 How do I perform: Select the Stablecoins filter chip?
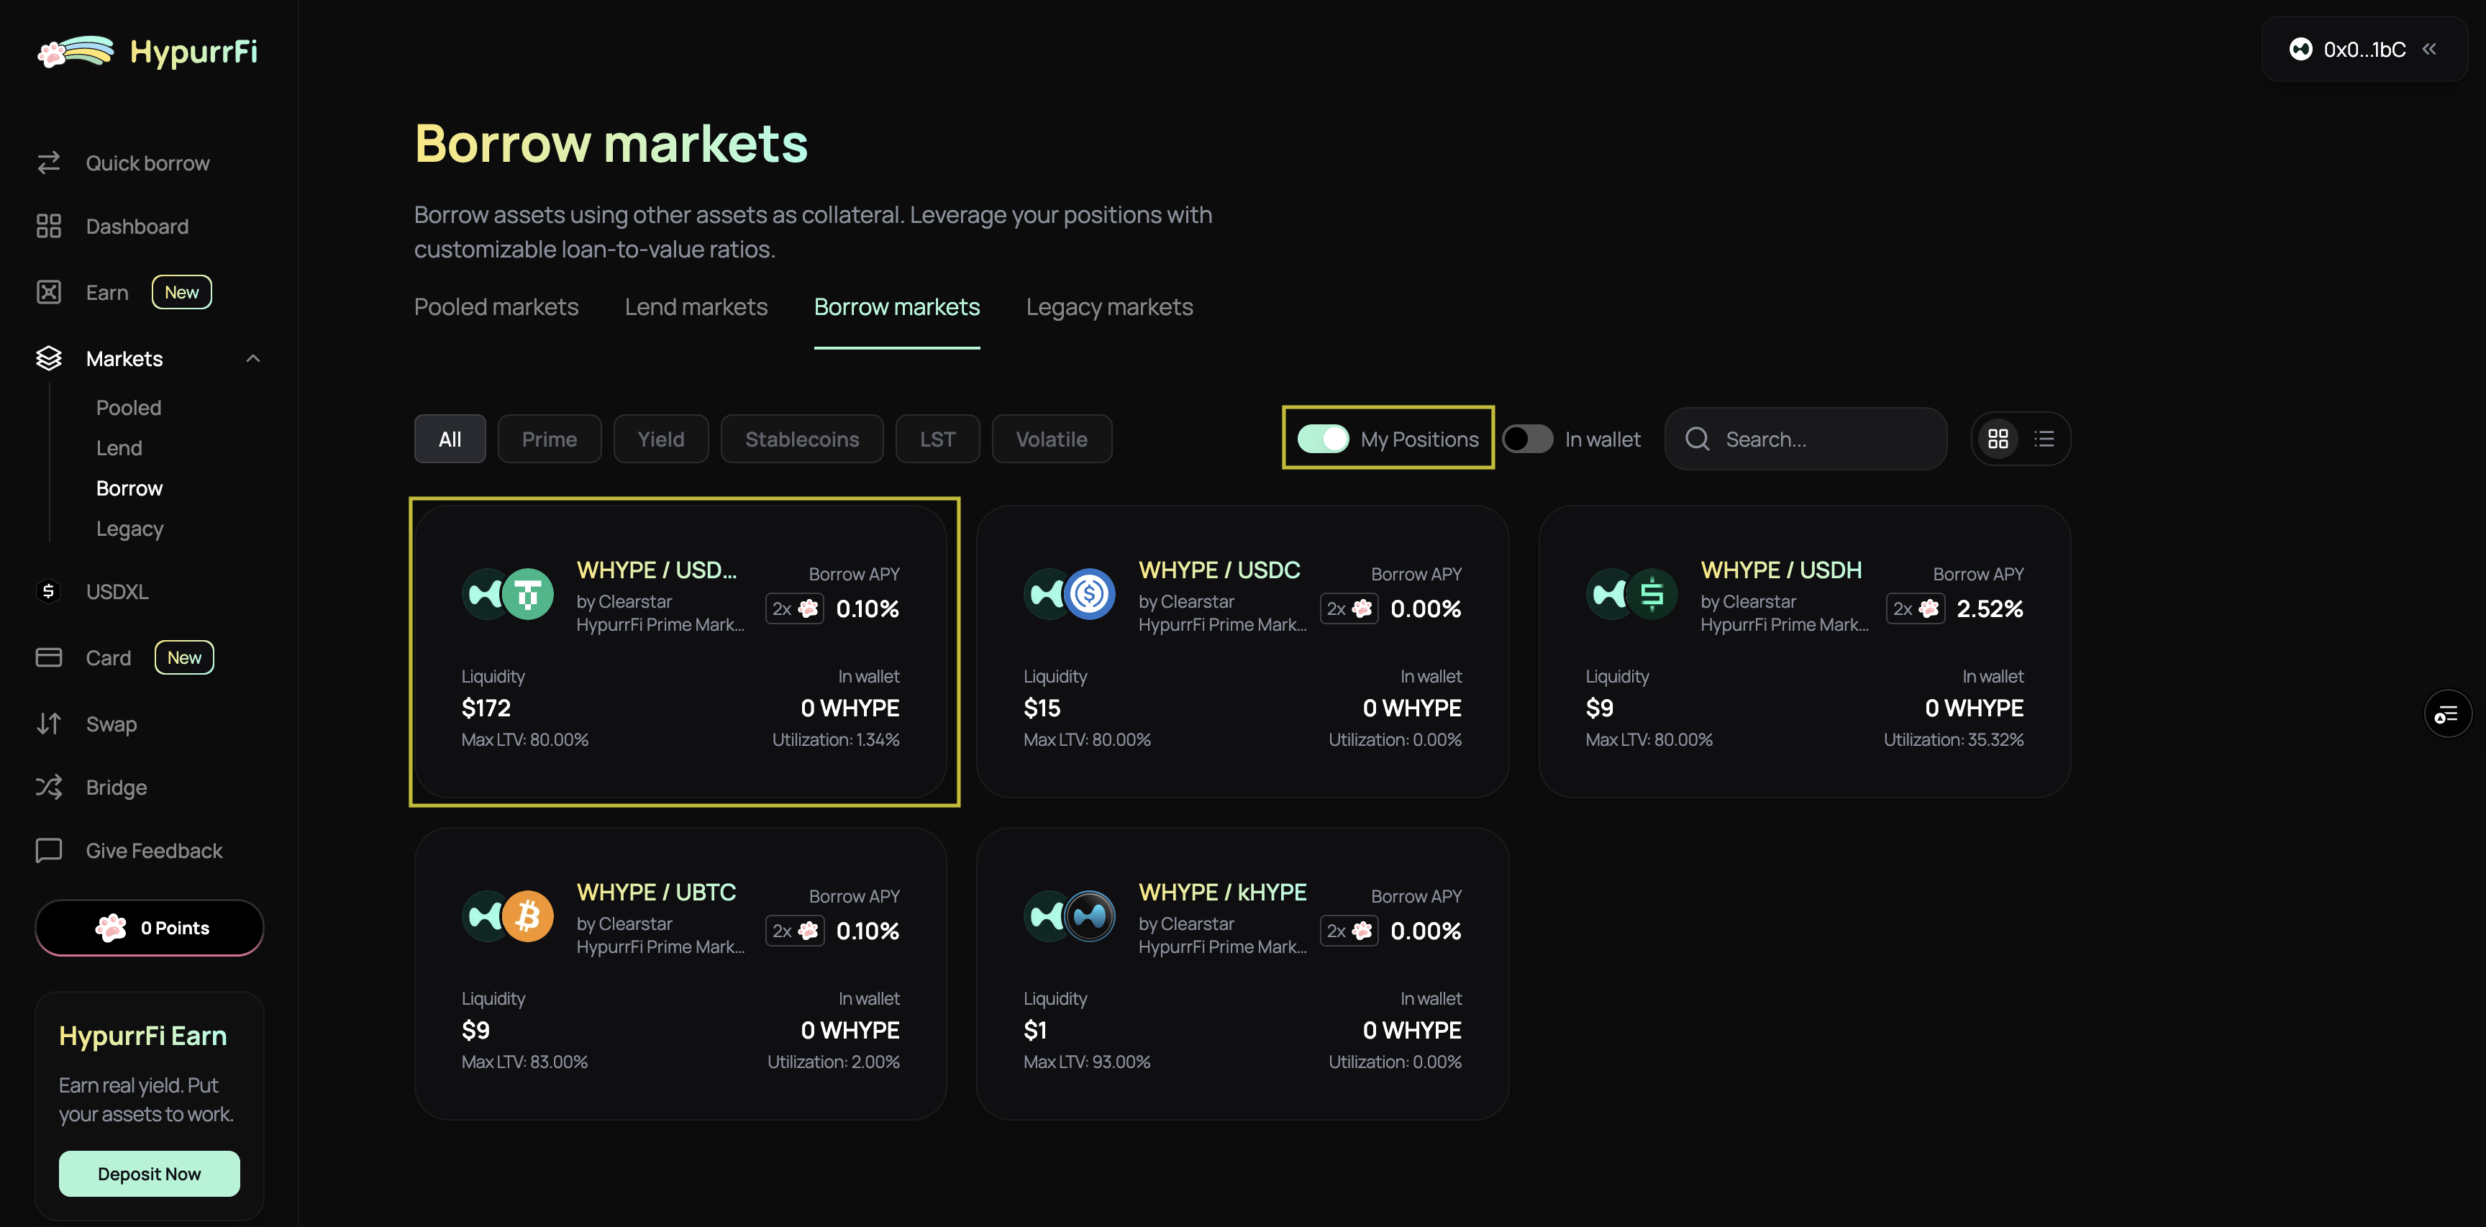[x=801, y=439]
